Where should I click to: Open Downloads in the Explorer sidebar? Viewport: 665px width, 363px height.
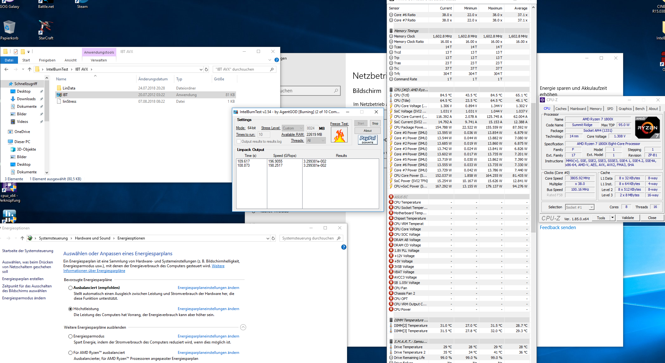26,99
